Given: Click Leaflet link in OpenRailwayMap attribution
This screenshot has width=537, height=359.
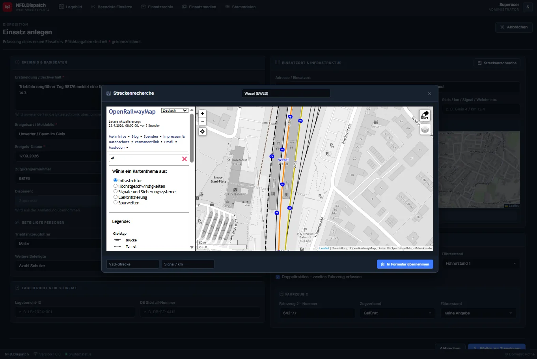Looking at the screenshot, I should (x=324, y=248).
